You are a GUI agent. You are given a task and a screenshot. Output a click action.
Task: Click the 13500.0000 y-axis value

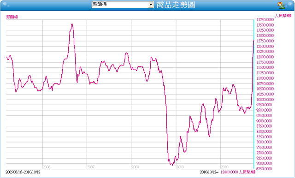point(265,25)
